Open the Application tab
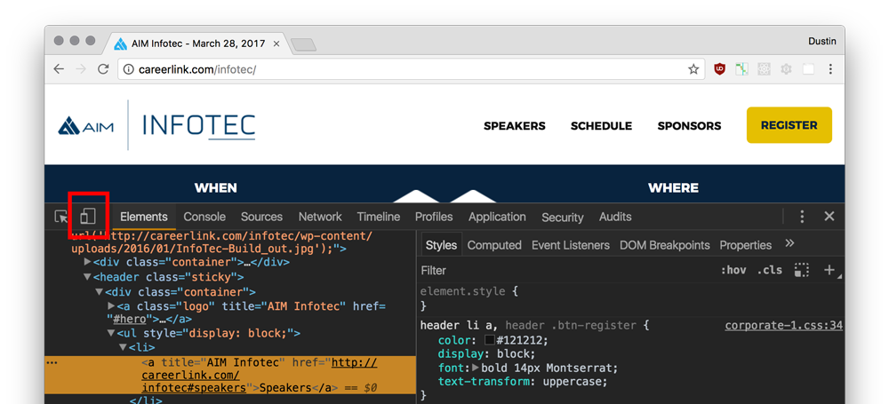The width and height of the screenshot is (889, 404). click(497, 217)
